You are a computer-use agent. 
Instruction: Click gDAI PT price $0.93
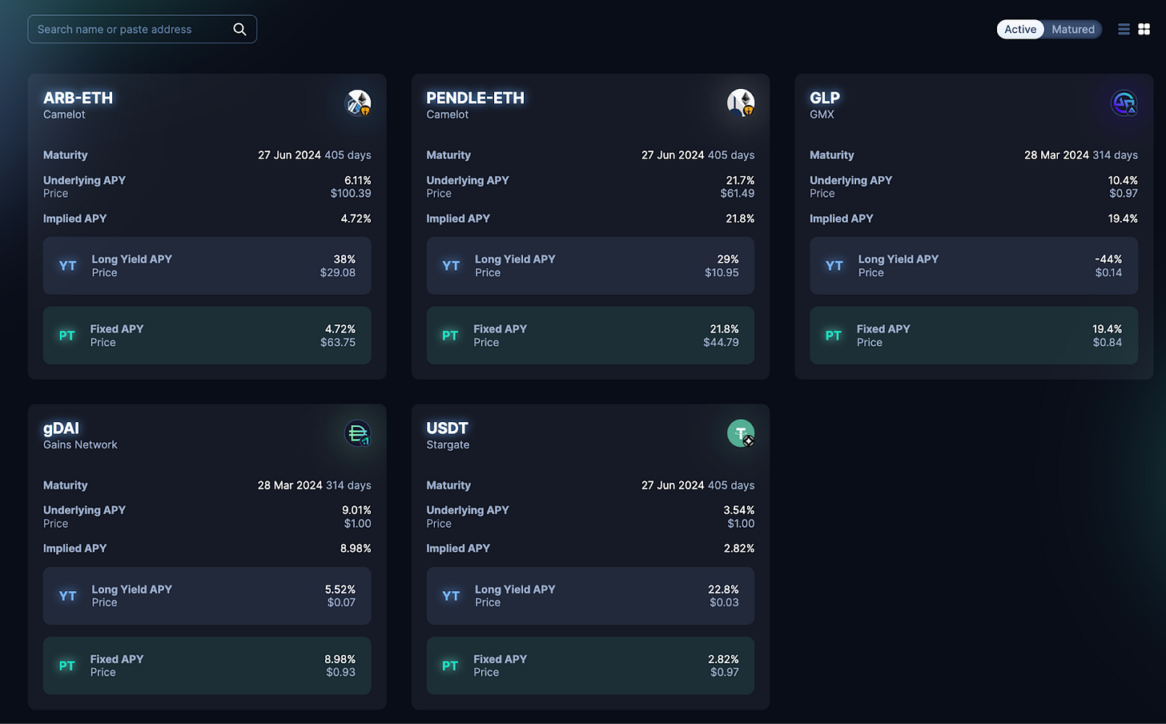(x=340, y=673)
